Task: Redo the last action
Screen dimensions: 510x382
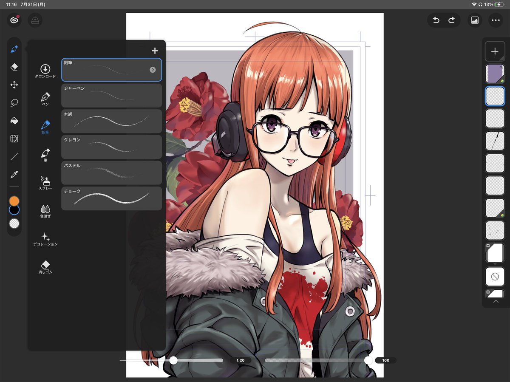Action: tap(451, 20)
